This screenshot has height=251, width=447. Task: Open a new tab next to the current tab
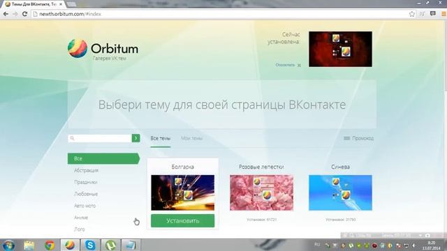click(x=71, y=4)
